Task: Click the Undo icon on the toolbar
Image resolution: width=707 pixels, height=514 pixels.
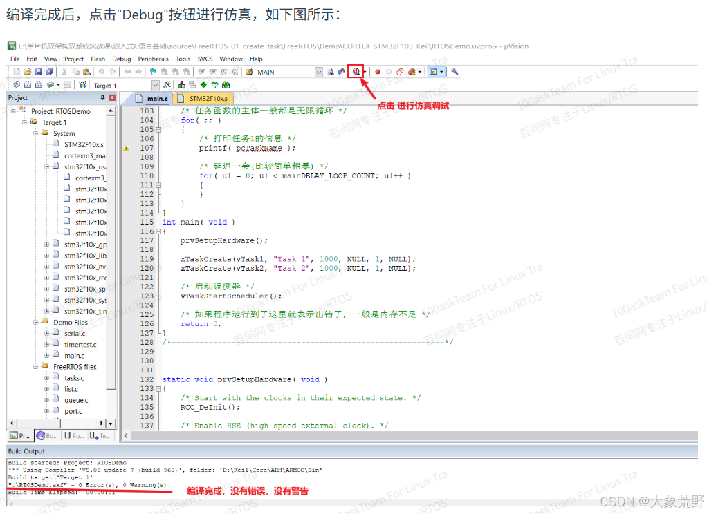Action: pos(101,72)
